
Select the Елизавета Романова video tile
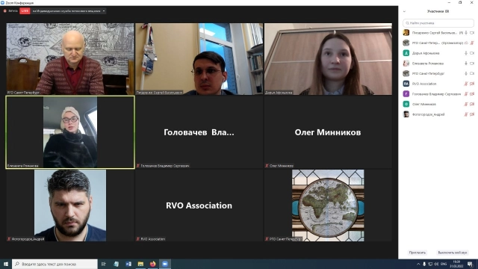coord(70,132)
